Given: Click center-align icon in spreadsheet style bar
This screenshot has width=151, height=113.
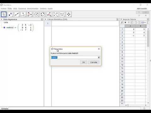Looking at the screenshot, I should [x=136, y=23].
